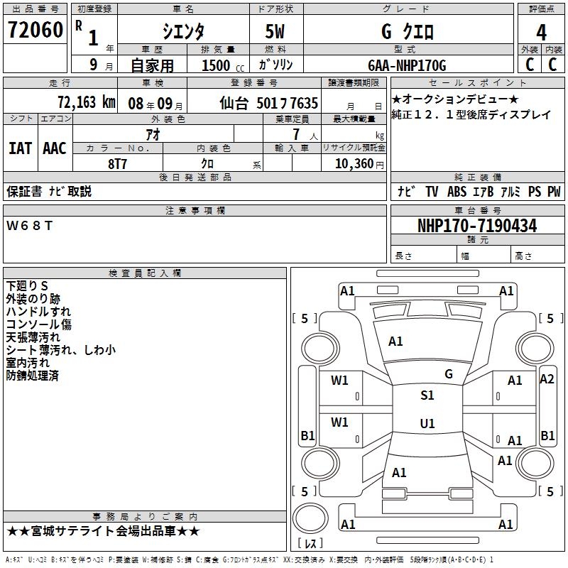Click the inspection date 08年09月
Image resolution: width=568 pixels, height=568 pixels.
(155, 104)
